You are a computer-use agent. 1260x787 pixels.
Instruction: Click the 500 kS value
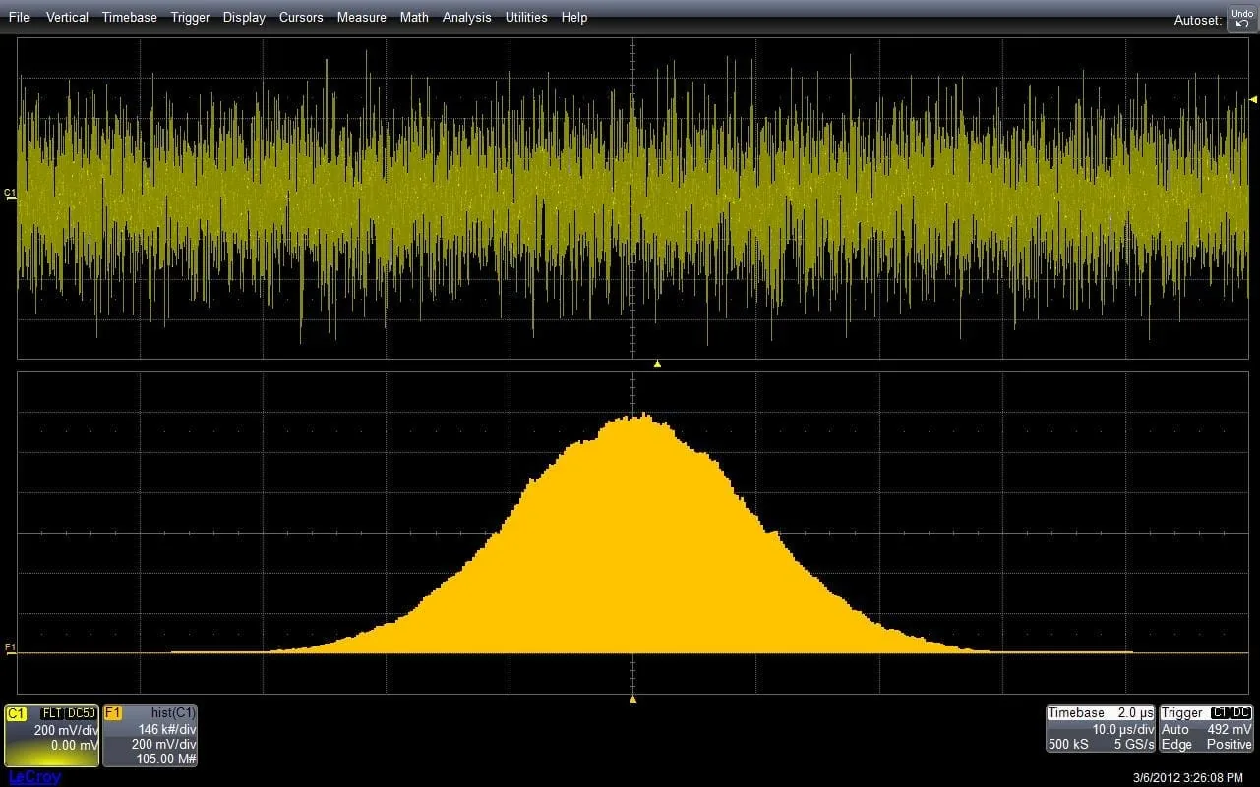[x=1067, y=745]
